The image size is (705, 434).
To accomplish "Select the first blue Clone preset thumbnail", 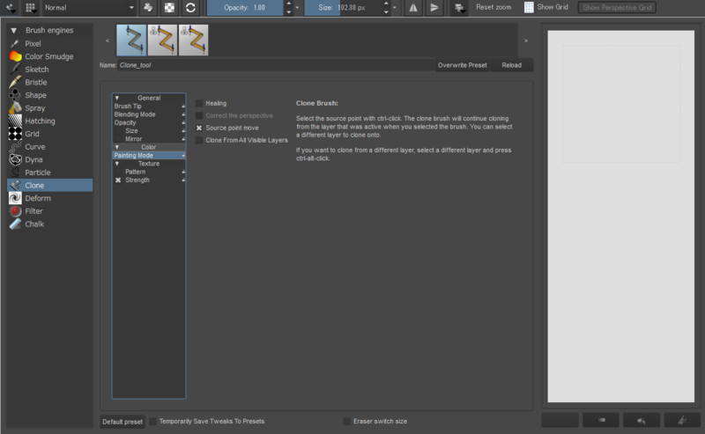I will tap(131, 40).
